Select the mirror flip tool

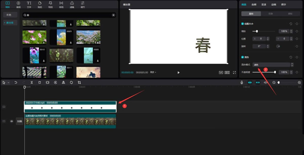click(x=63, y=82)
